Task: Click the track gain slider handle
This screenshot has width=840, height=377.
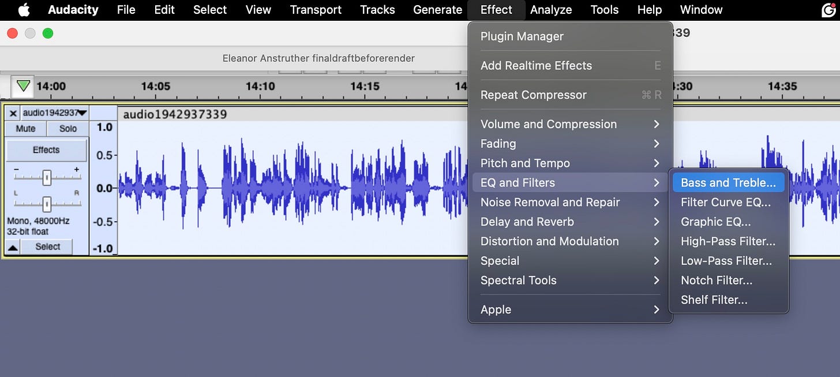Action: [47, 179]
